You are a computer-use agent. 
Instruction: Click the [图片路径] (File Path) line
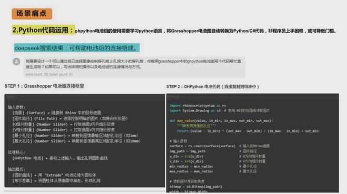(x=70, y=119)
